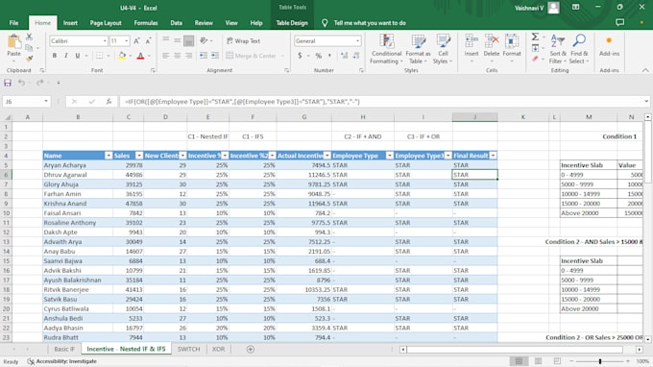Open Find & Select menu
The width and height of the screenshot is (653, 367).
[579, 49]
